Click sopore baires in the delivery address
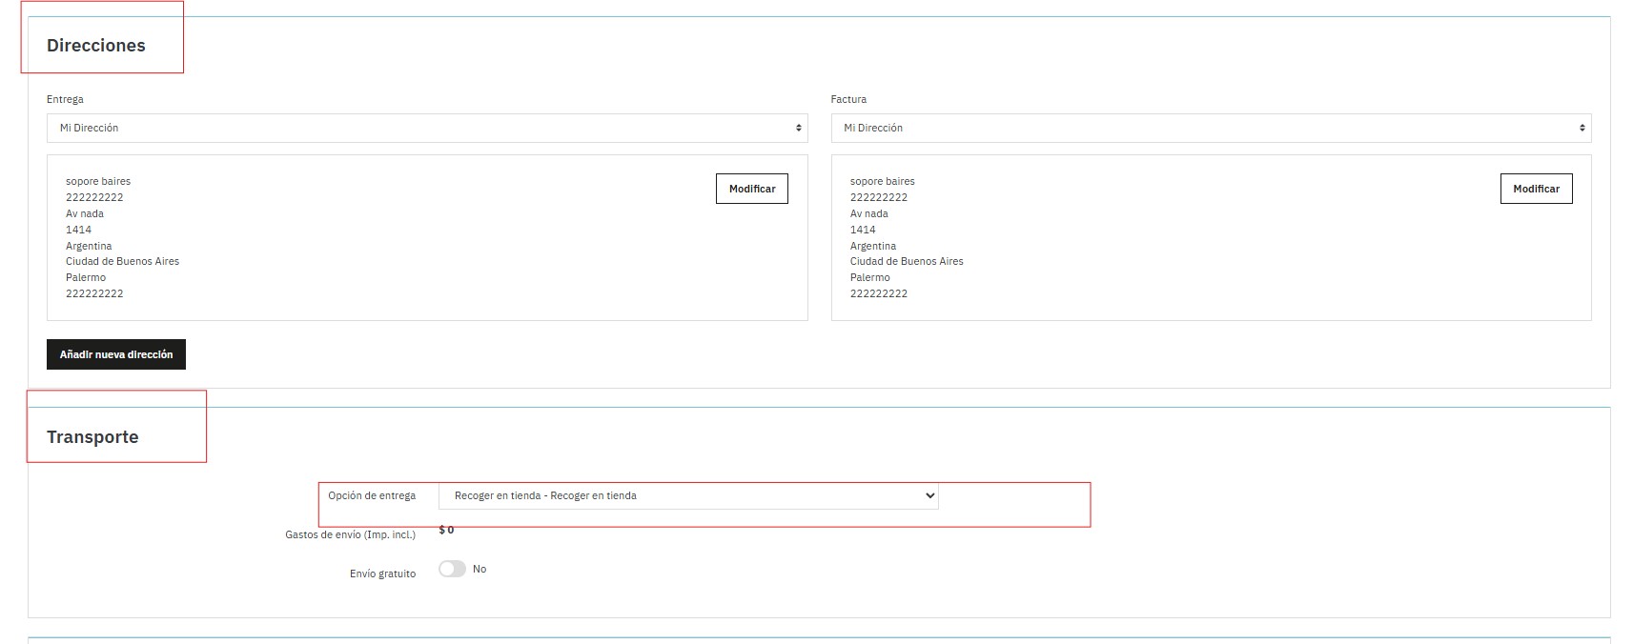Image resolution: width=1633 pixels, height=644 pixels. tap(98, 181)
